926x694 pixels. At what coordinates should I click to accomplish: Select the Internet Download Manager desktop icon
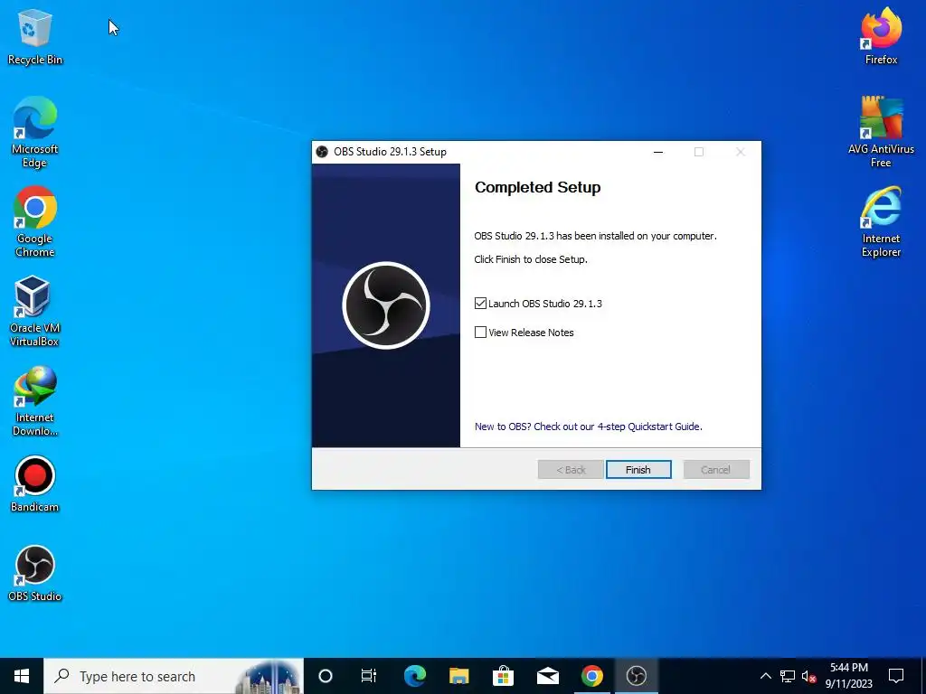[35, 400]
